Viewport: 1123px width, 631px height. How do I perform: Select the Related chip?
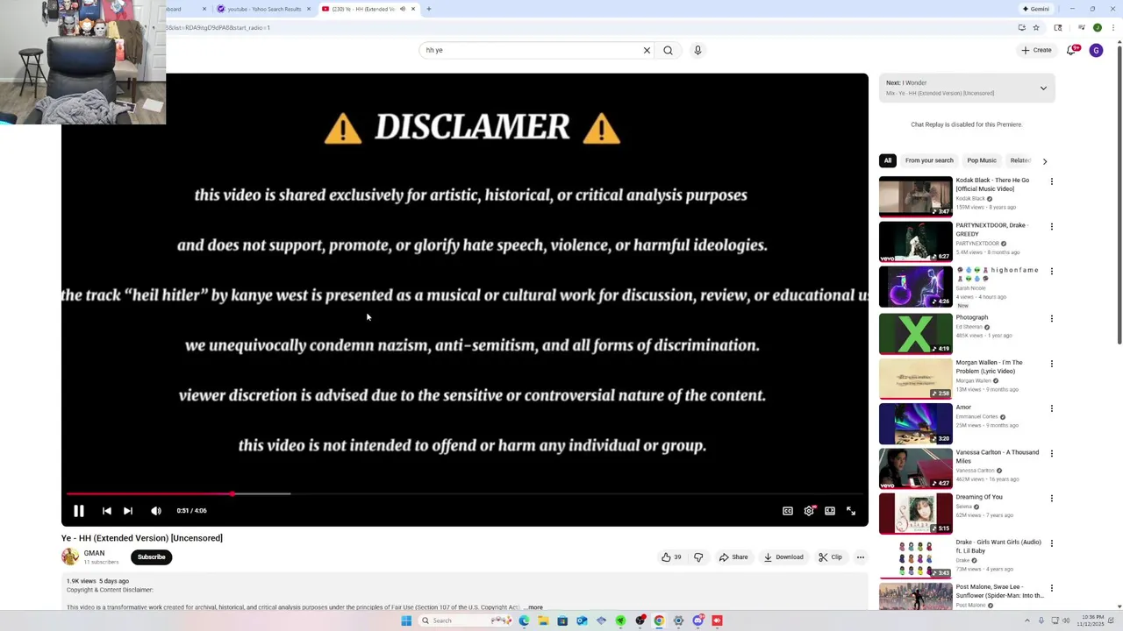point(1019,160)
